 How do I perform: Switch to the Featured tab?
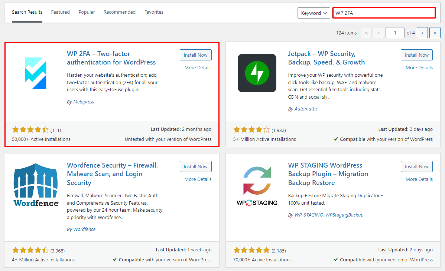click(x=61, y=12)
